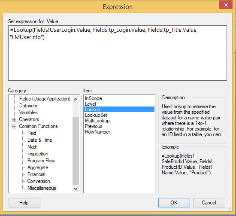Click inside the expression text editor

118,53
